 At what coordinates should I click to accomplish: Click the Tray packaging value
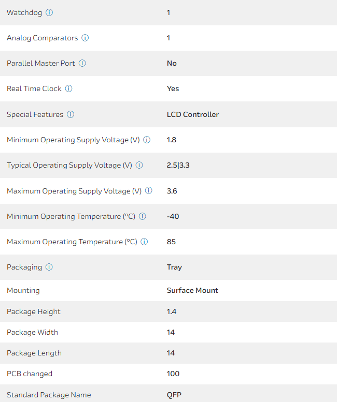(x=174, y=267)
